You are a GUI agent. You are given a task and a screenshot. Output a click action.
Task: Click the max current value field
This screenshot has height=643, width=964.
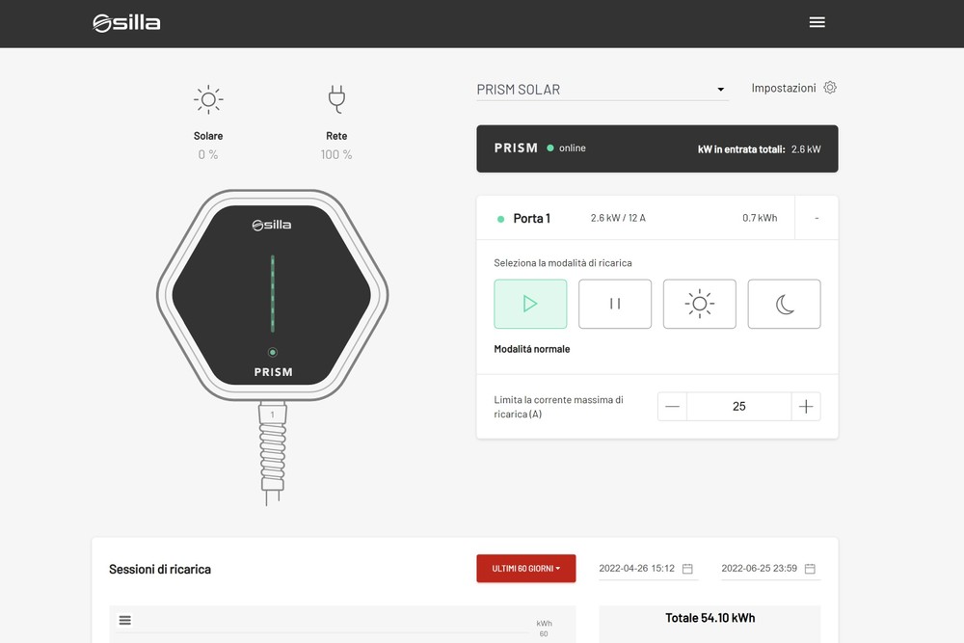pyautogui.click(x=738, y=407)
